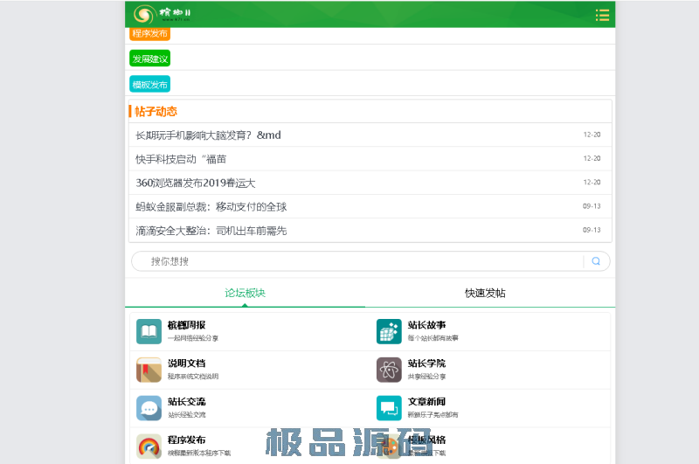Click the search magnifier icon

tap(596, 261)
